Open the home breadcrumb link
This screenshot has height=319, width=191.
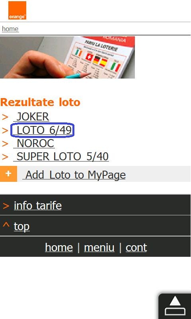click(10, 29)
